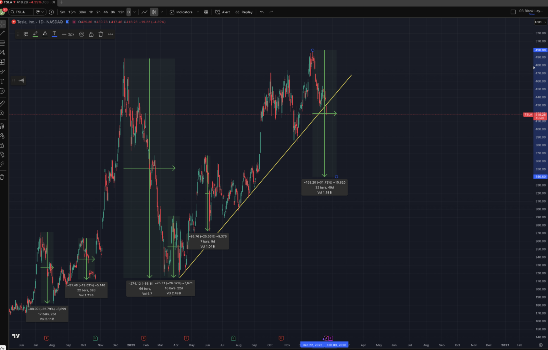Switch to the 1h timeframe
548x350 pixels.
(91, 12)
